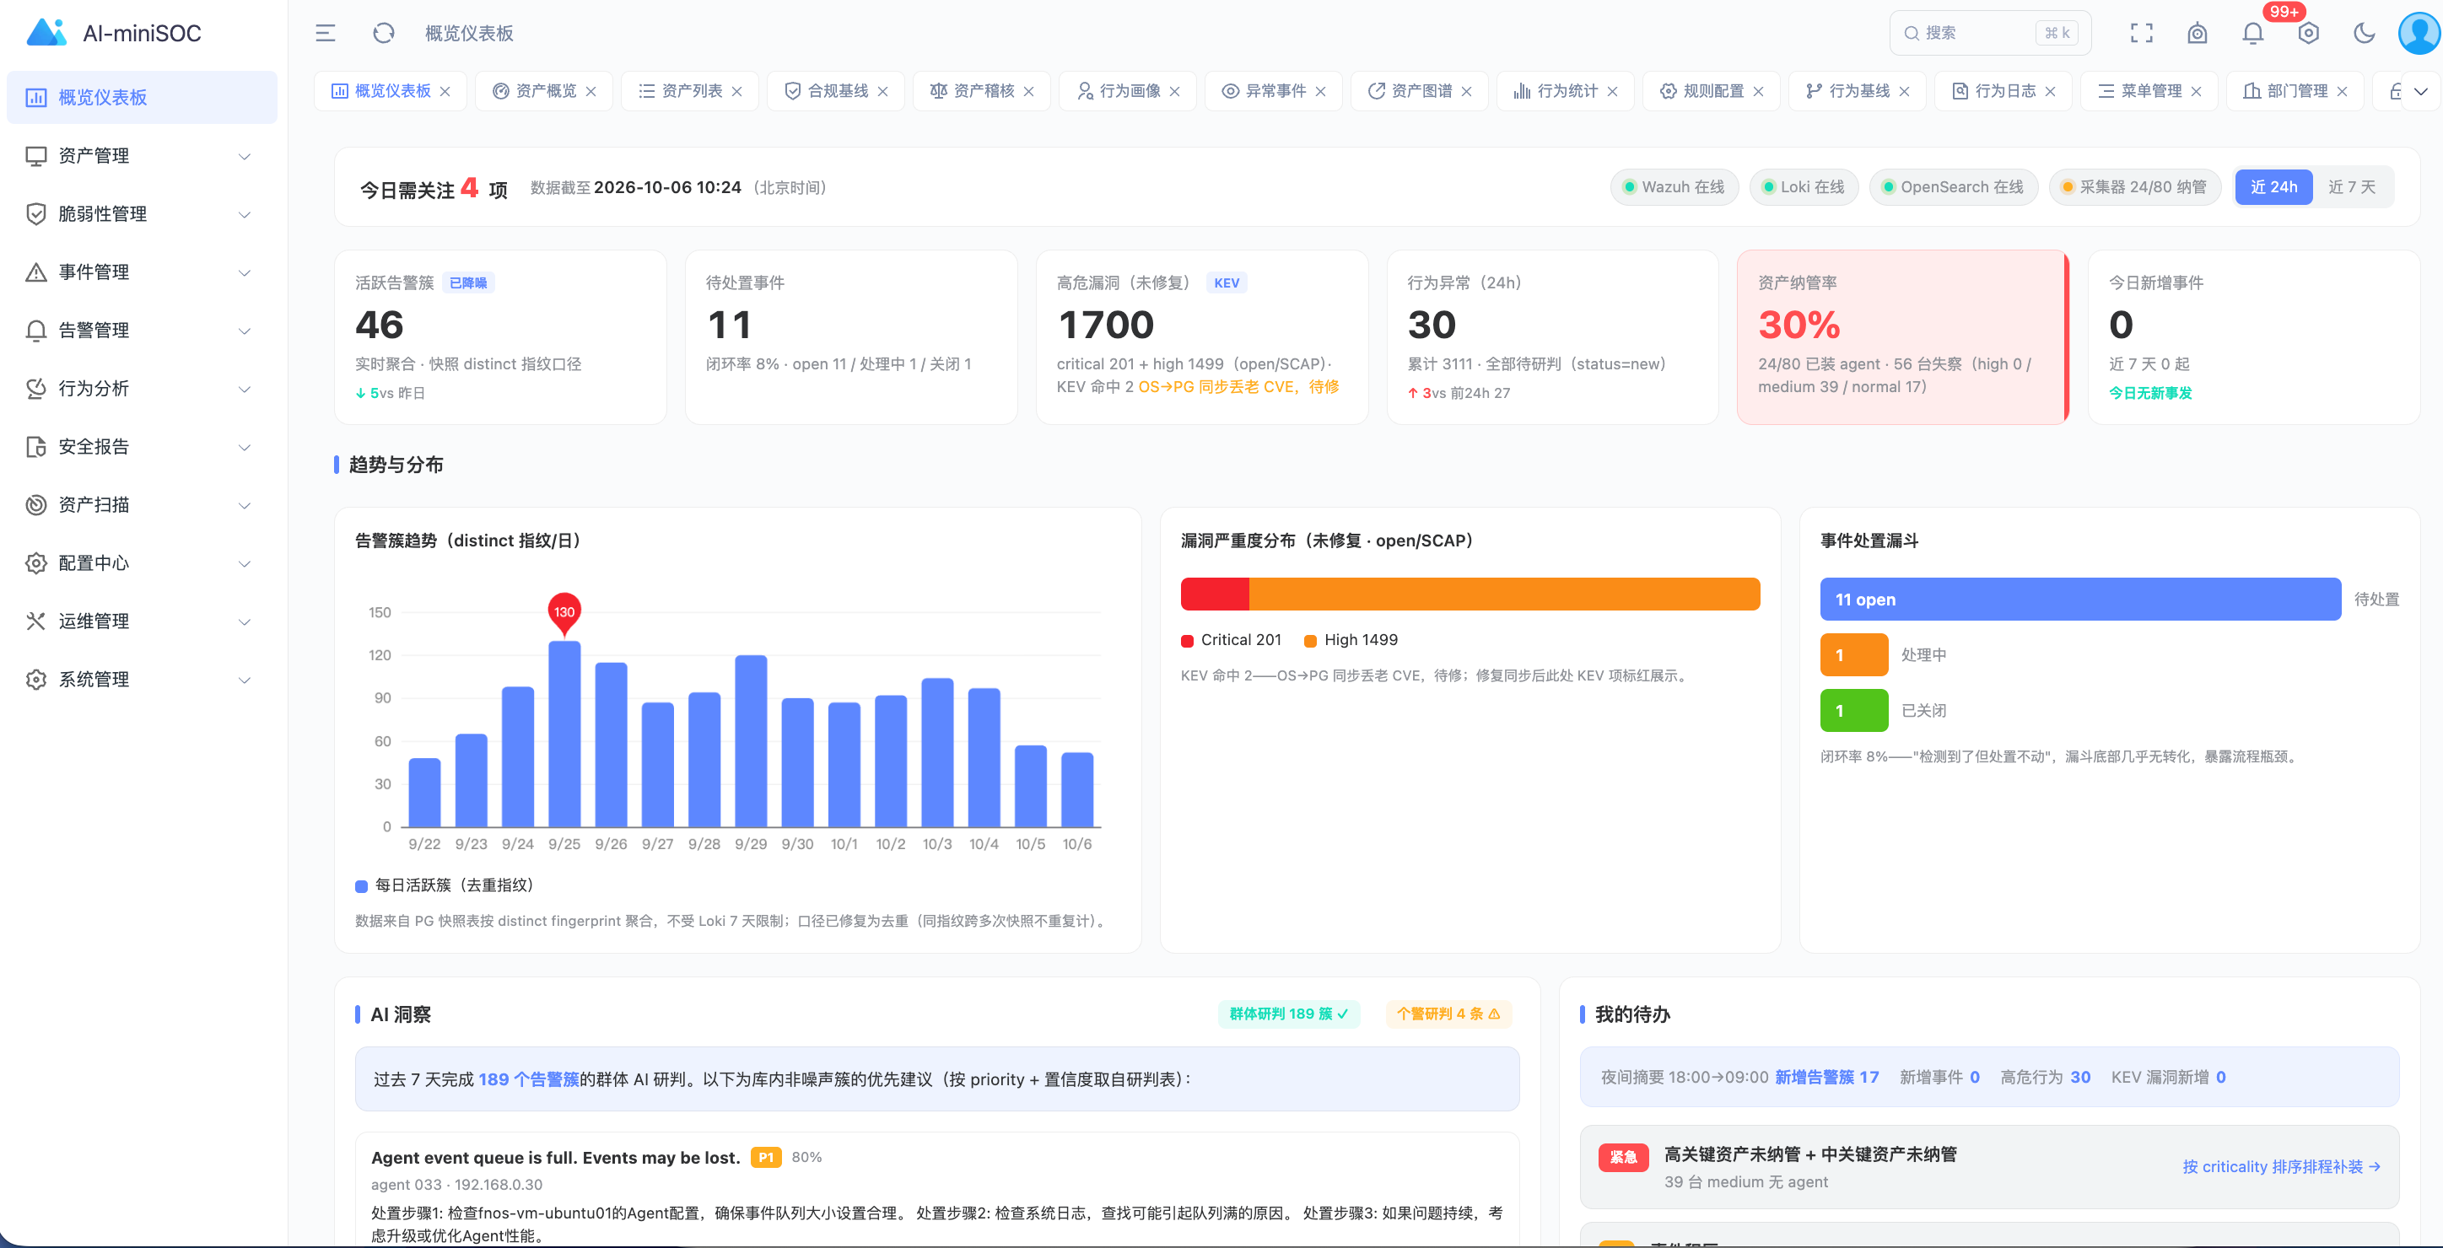
Task: Toggle the Critical 201 legend item
Action: [x=1231, y=640]
